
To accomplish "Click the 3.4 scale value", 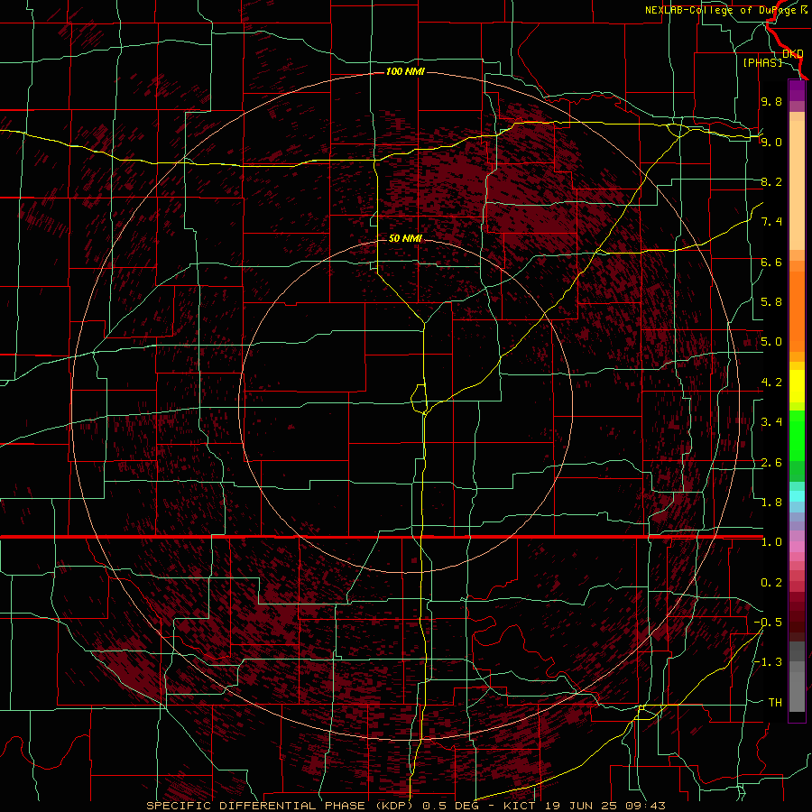I will pyautogui.click(x=771, y=422).
